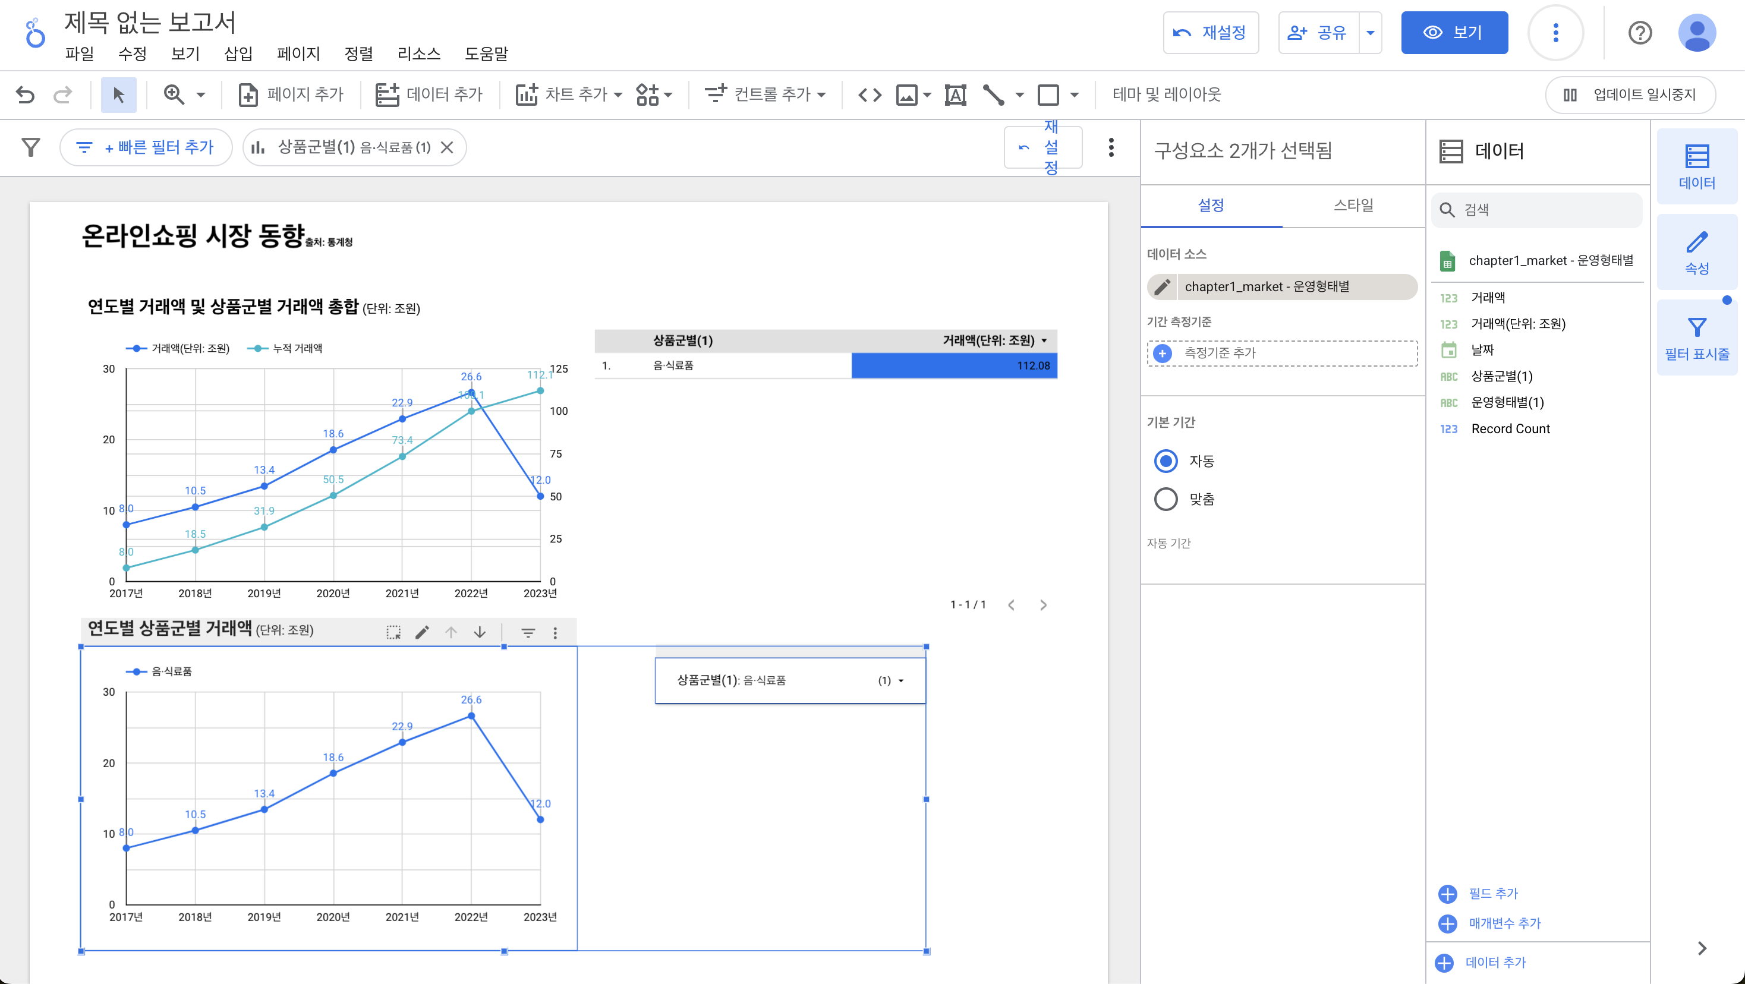The width and height of the screenshot is (1745, 984).
Task: Click the edit pencil icon on chart toolbar
Action: coord(422,632)
